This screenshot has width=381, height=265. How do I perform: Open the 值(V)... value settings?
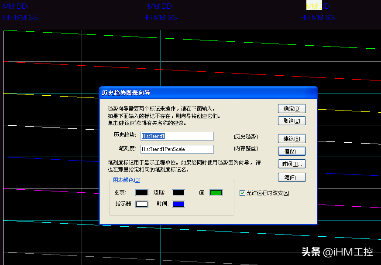292,151
